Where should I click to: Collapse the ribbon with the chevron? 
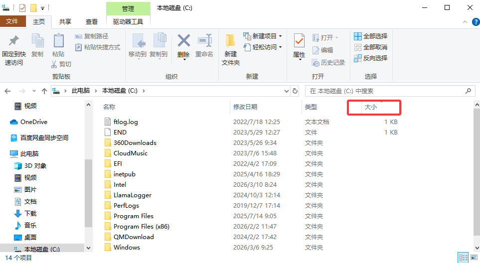pos(465,22)
